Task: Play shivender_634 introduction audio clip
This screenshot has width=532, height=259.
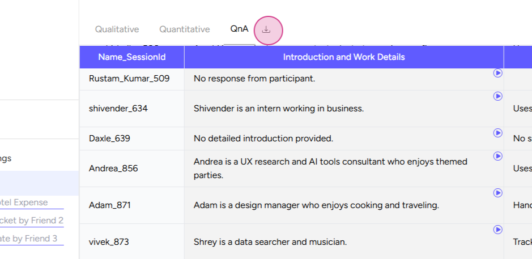Action: point(498,96)
